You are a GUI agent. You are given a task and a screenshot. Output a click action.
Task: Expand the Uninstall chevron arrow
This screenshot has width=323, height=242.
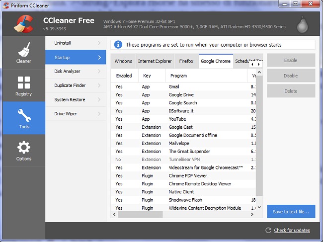[x=99, y=43]
